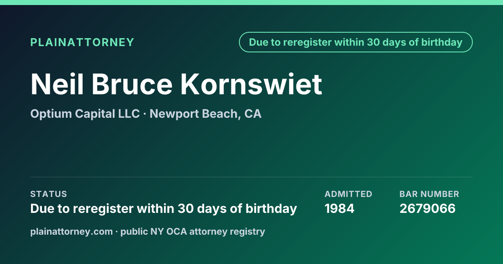Open the plainattorney.com footer link

[71, 231]
